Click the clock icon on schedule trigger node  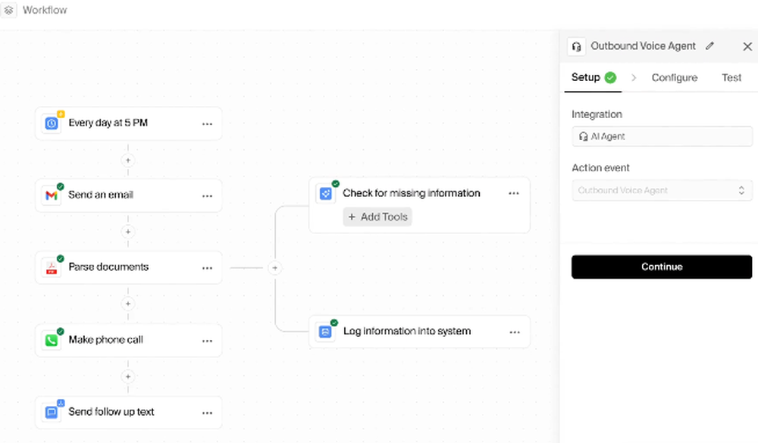point(52,123)
